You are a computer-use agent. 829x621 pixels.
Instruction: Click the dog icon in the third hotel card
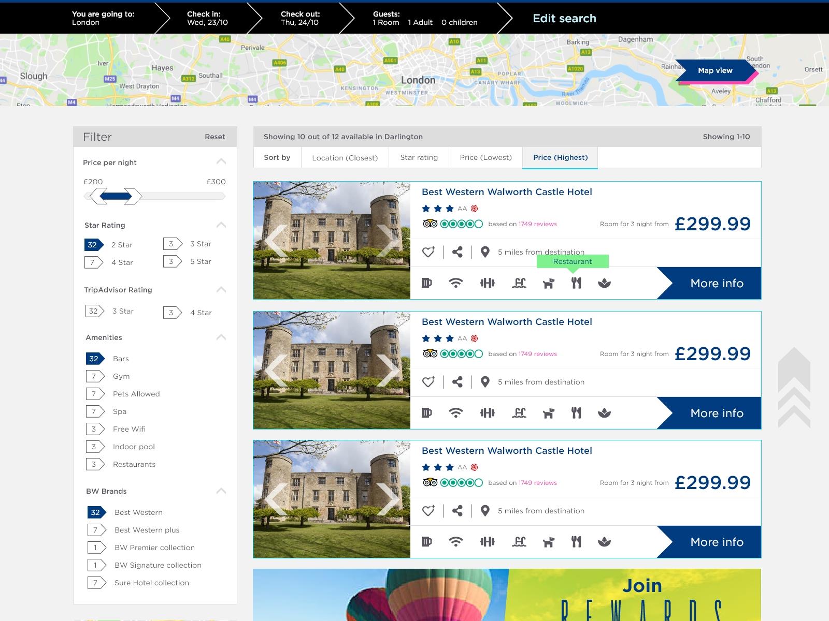[548, 542]
